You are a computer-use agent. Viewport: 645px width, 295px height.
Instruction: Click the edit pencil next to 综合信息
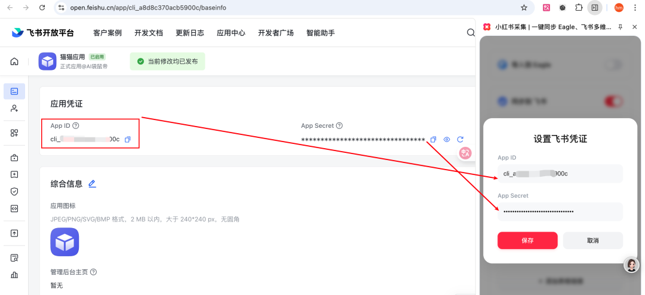(92, 184)
